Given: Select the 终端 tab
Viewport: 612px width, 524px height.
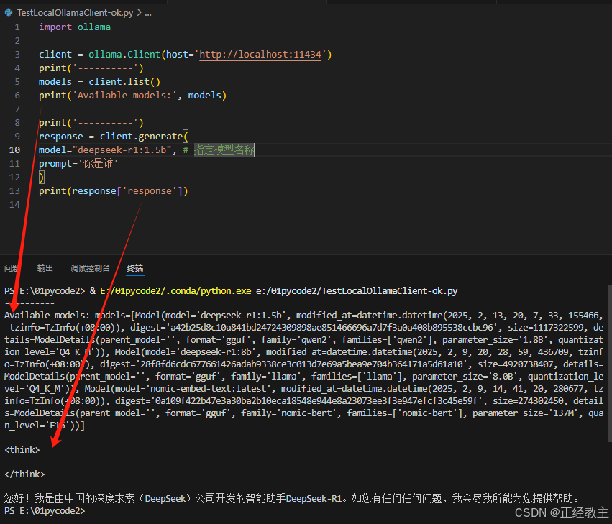Looking at the screenshot, I should point(135,268).
